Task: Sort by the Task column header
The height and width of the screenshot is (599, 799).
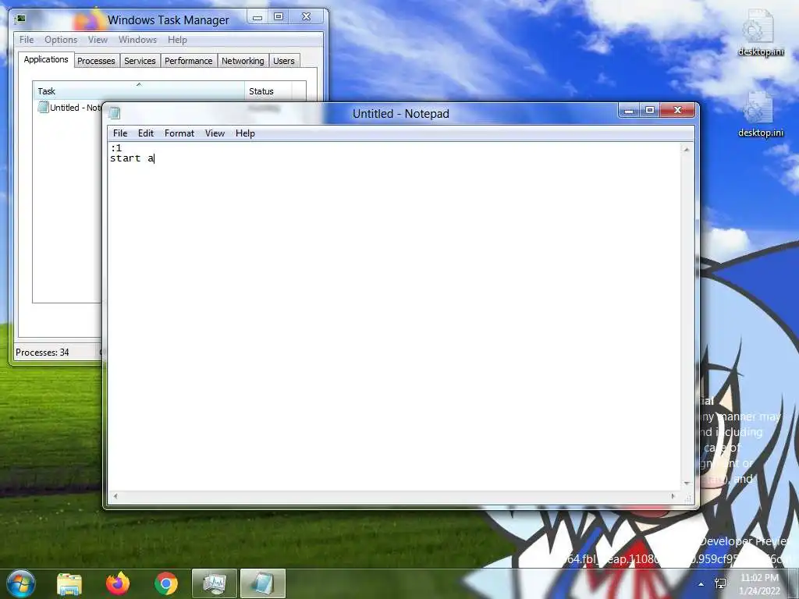Action: tap(139, 90)
